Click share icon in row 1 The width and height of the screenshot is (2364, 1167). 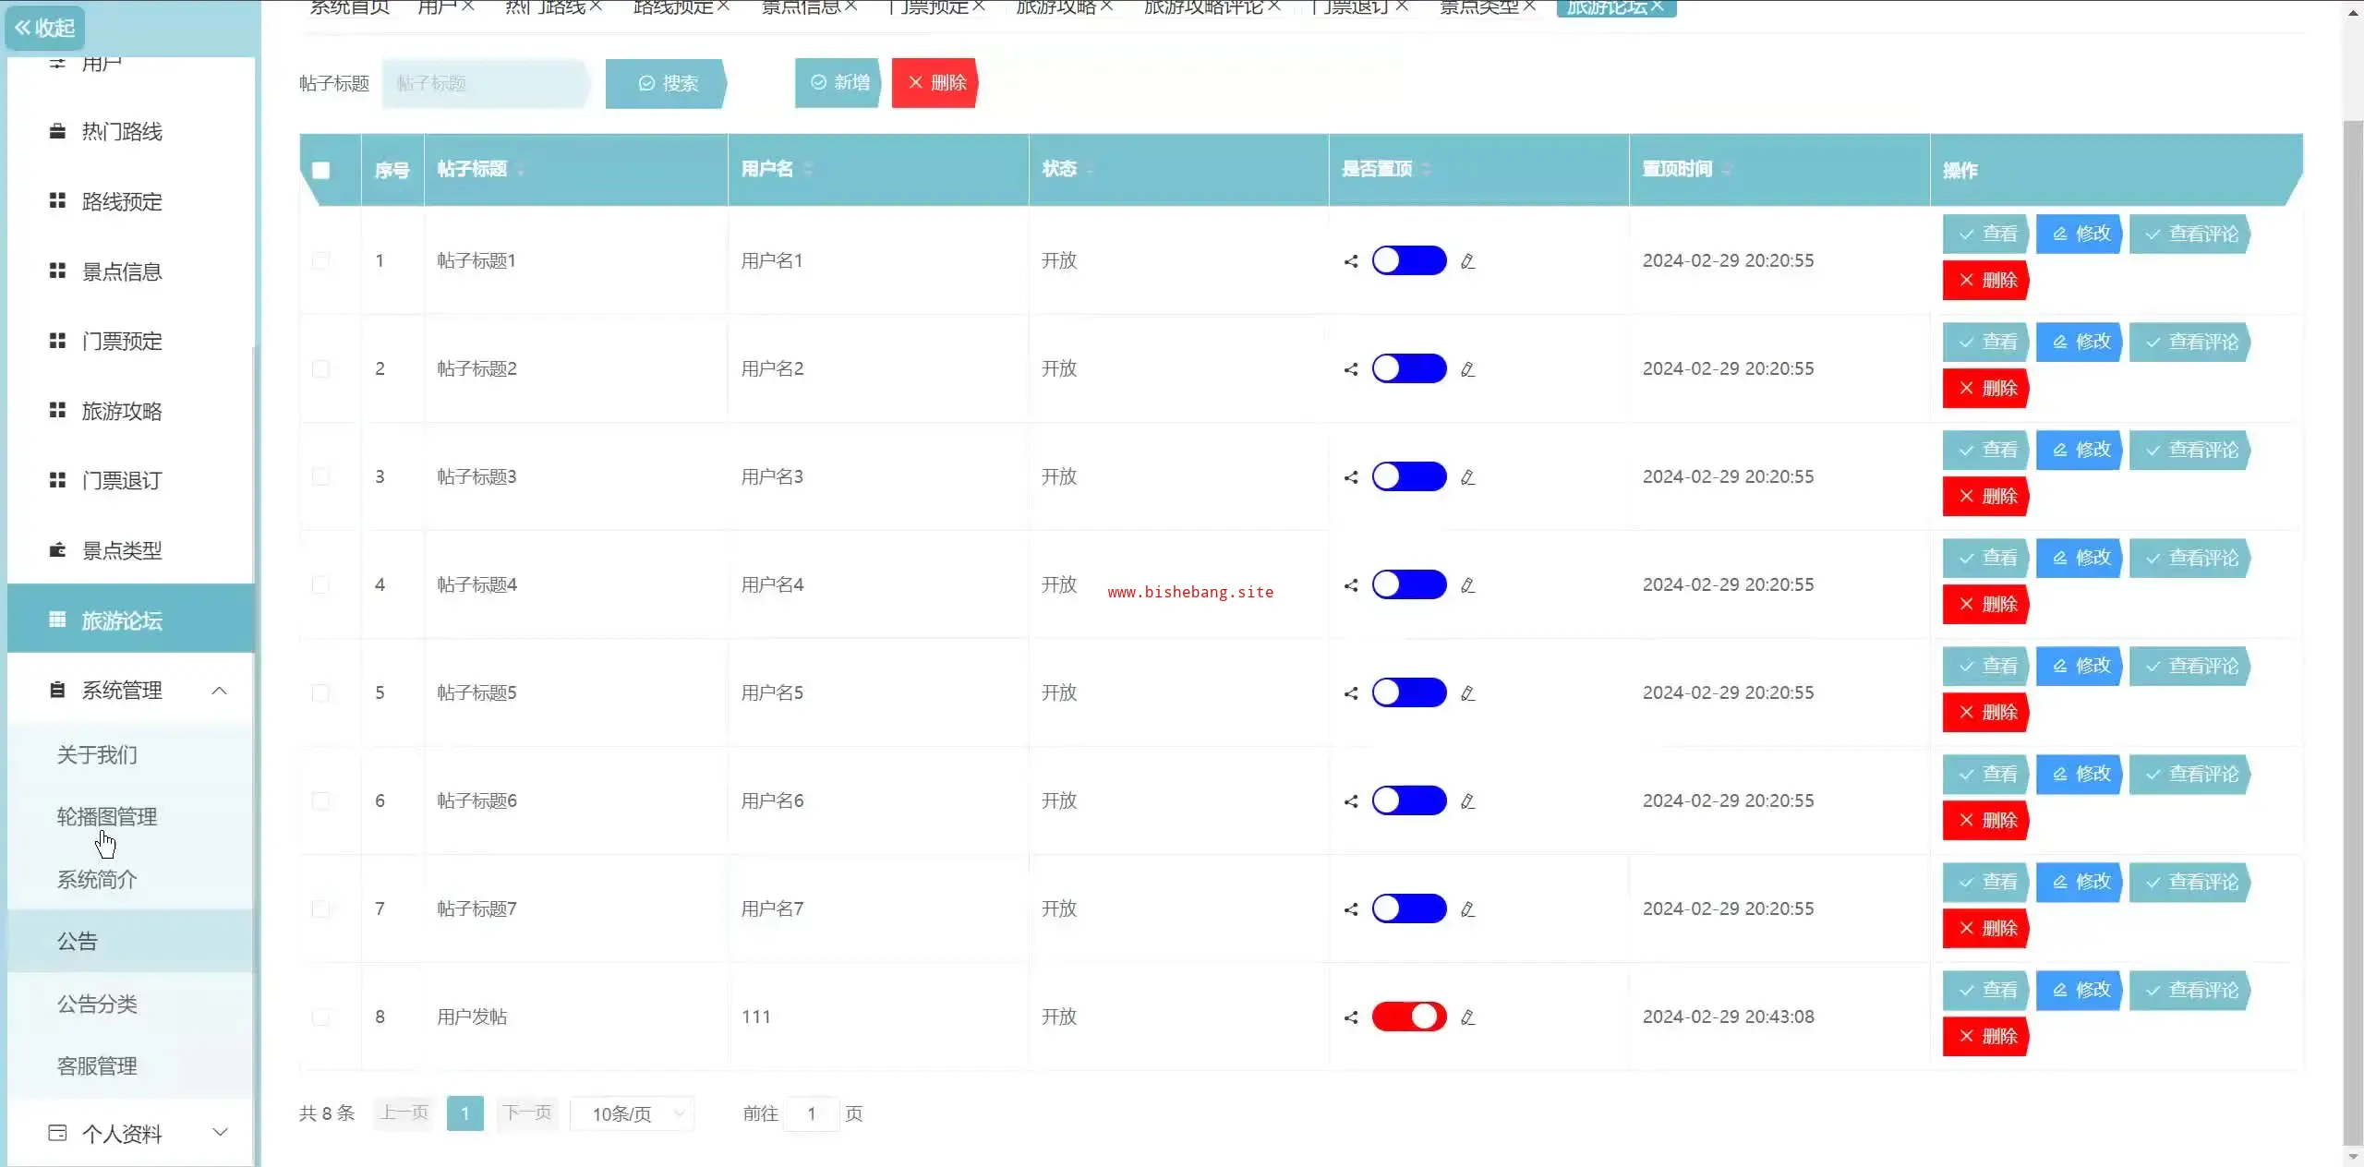click(1351, 261)
